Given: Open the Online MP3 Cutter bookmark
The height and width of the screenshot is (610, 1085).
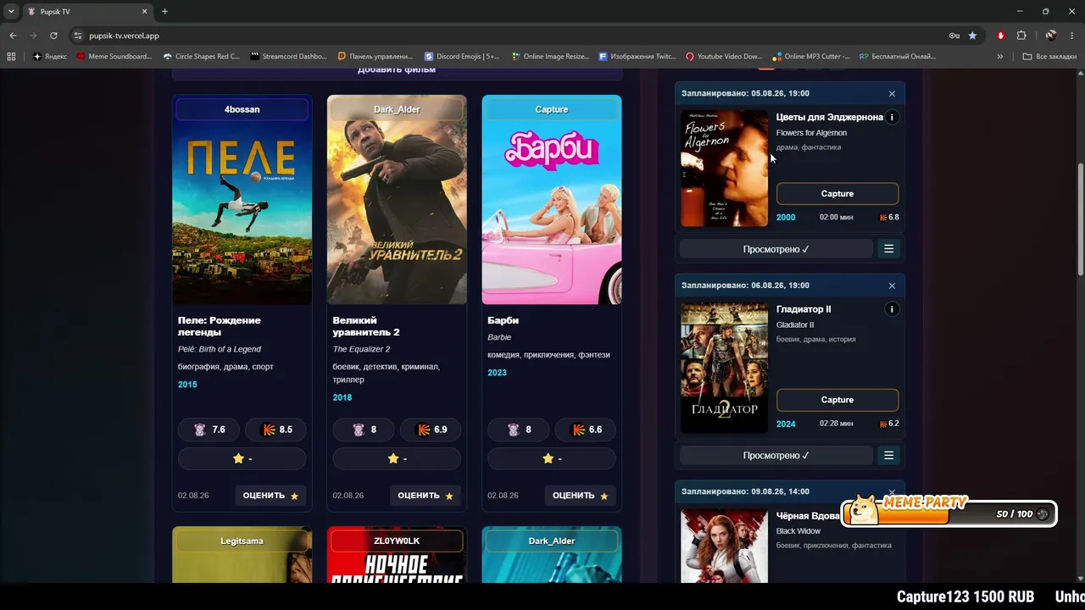Looking at the screenshot, I should point(811,57).
